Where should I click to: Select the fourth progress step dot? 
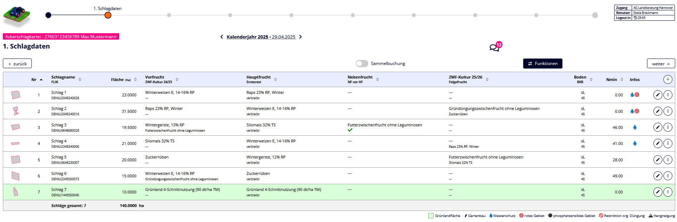click(x=230, y=15)
